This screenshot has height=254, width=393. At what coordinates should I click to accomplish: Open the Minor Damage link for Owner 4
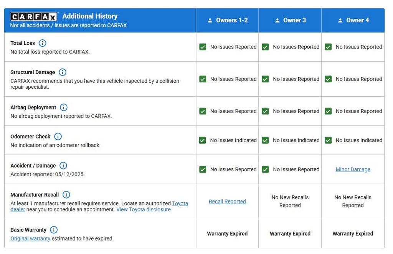(353, 169)
